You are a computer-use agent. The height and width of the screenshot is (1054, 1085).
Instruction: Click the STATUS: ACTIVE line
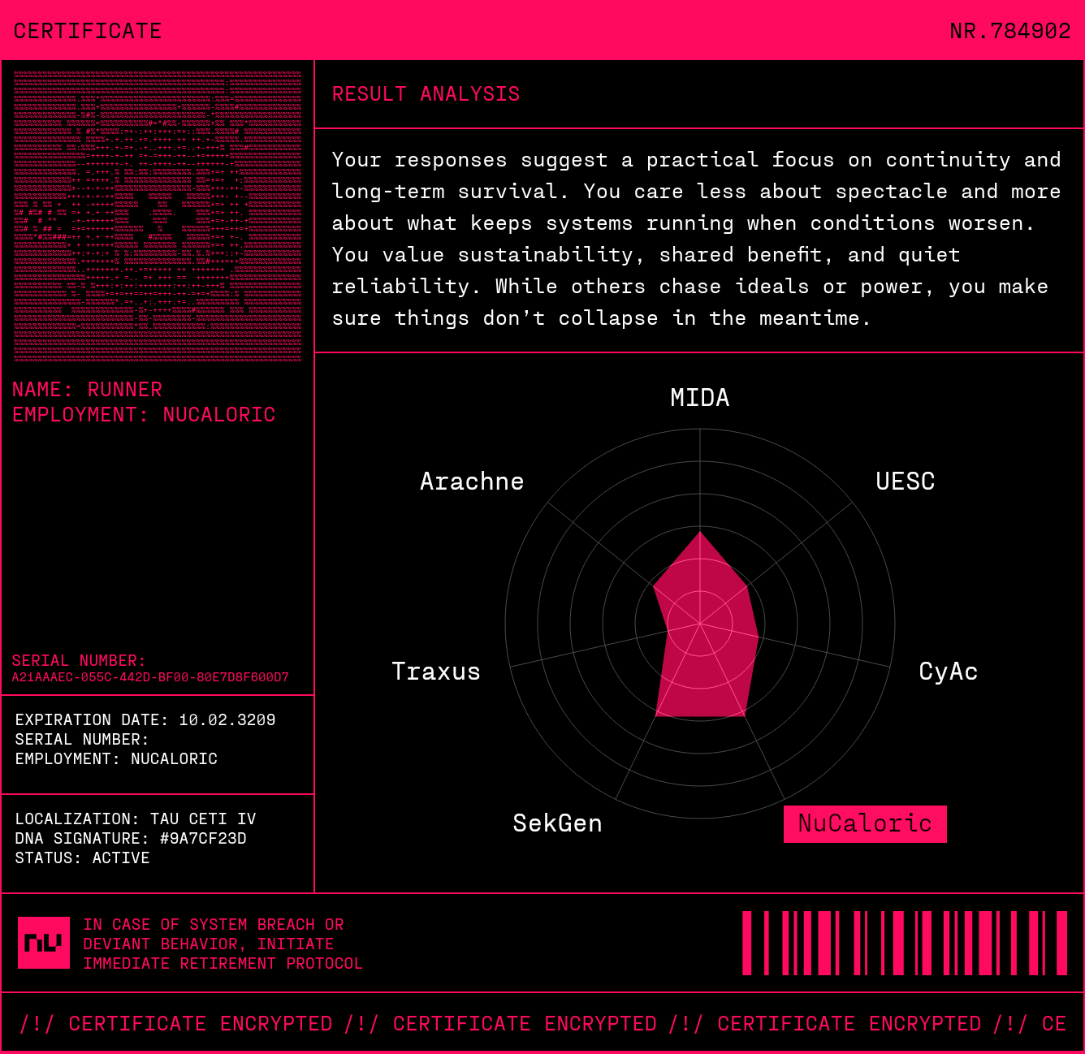tap(82, 857)
